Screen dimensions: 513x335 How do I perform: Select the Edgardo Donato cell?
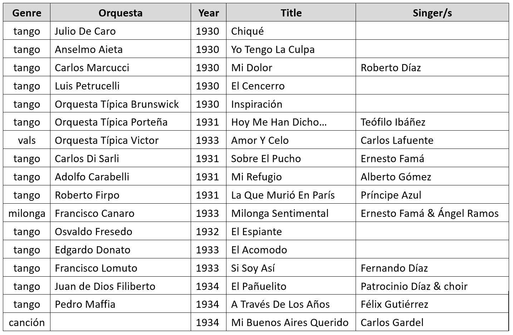click(93, 250)
